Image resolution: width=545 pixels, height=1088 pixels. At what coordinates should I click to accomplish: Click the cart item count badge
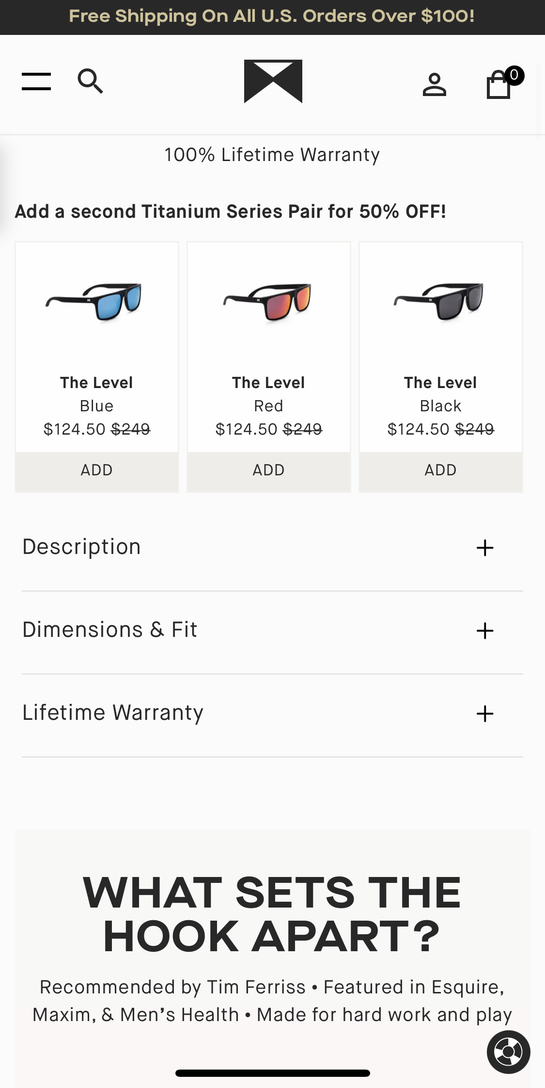tap(514, 75)
